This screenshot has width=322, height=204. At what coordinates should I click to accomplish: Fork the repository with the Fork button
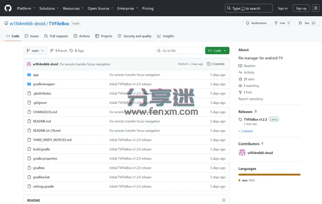tap(282, 23)
